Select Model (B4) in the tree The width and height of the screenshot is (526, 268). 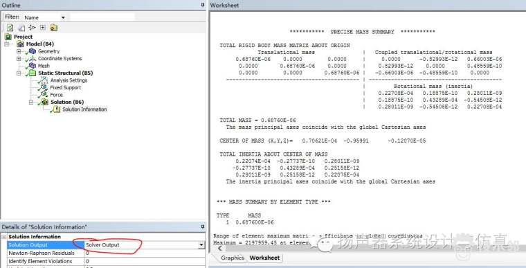pos(40,44)
